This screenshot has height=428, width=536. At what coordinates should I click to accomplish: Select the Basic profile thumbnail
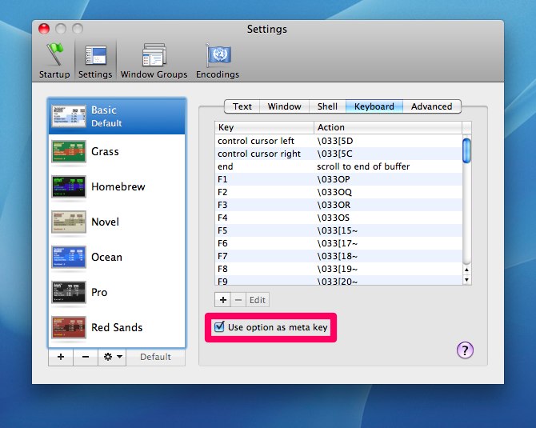coord(68,116)
